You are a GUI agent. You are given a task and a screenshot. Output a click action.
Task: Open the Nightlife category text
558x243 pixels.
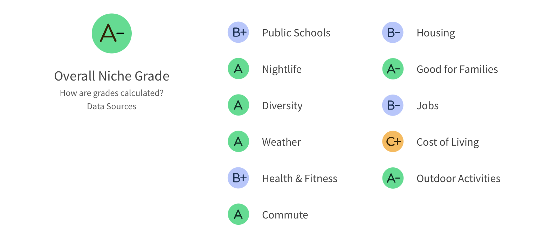tap(282, 69)
